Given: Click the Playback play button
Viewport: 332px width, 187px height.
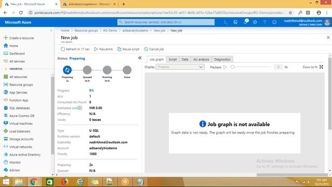Looking at the screenshot, I should 225,67.
